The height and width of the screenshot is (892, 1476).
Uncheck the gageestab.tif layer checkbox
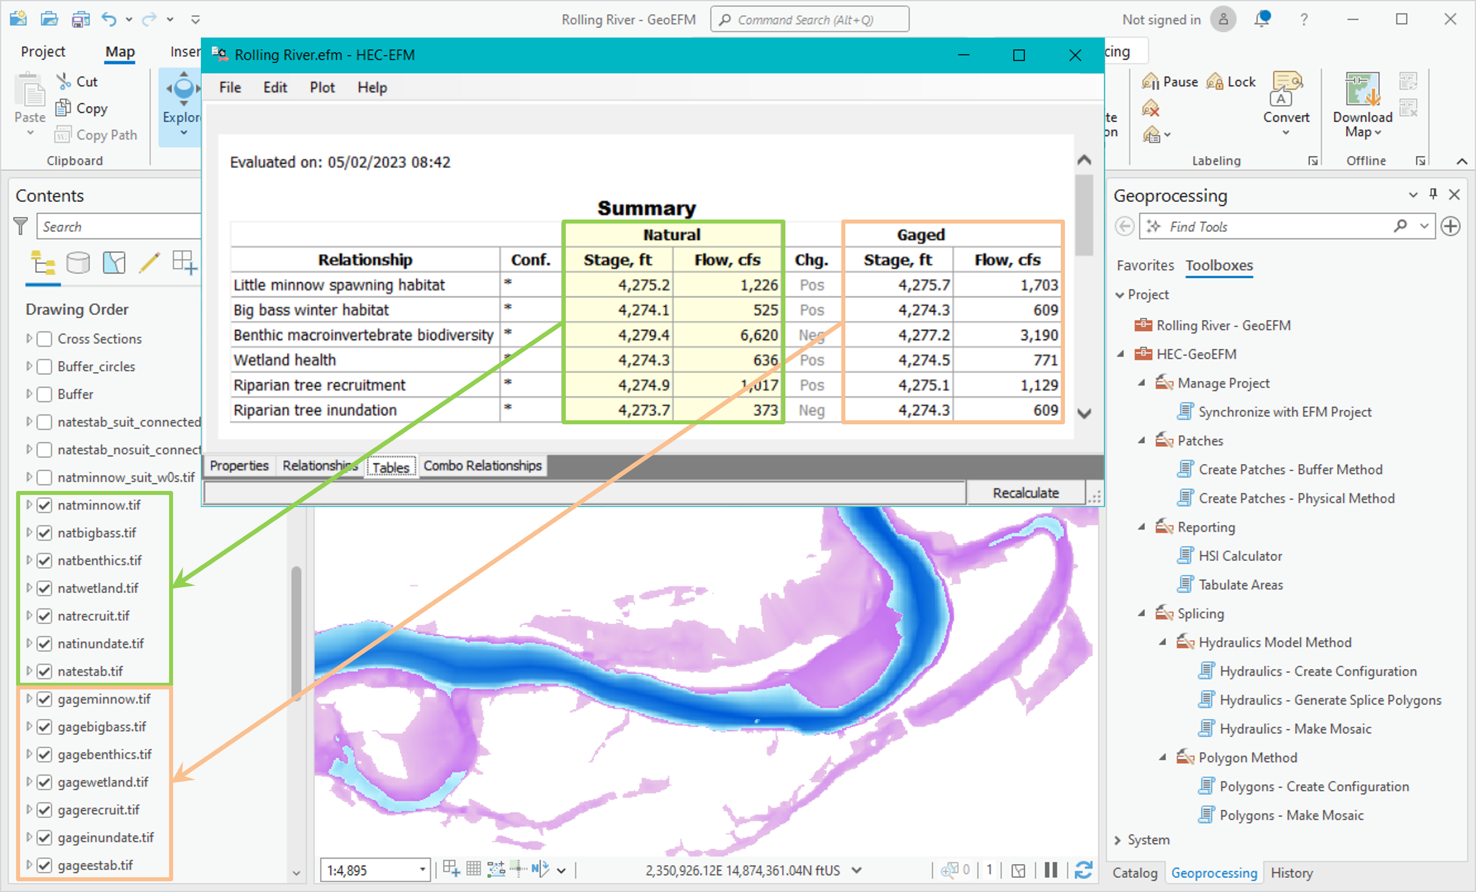tap(44, 865)
